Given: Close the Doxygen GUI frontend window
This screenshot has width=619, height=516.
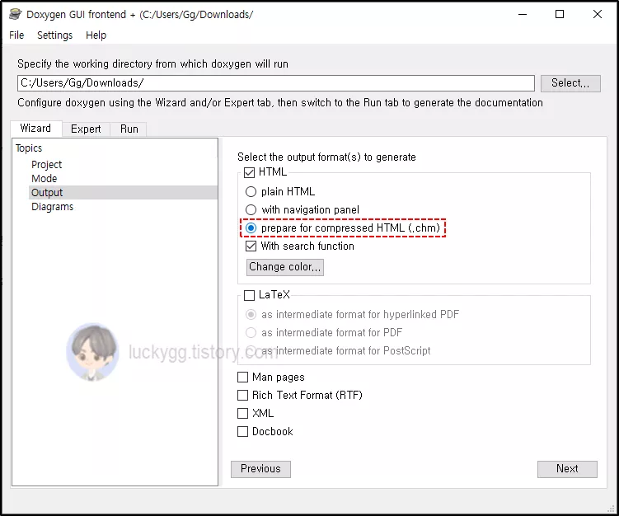Looking at the screenshot, I should 598,14.
